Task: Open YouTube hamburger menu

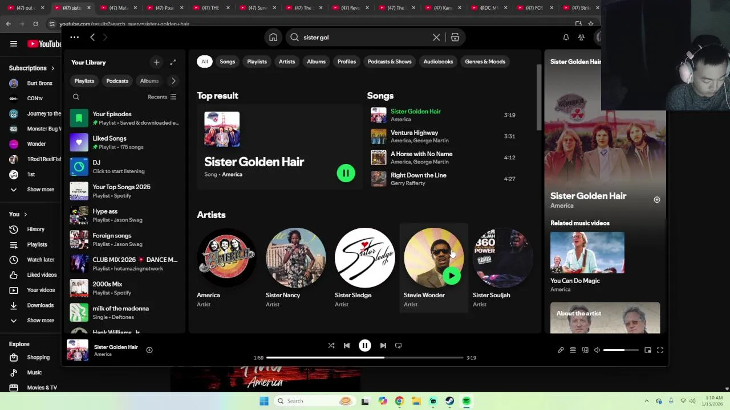Action: click(x=14, y=44)
